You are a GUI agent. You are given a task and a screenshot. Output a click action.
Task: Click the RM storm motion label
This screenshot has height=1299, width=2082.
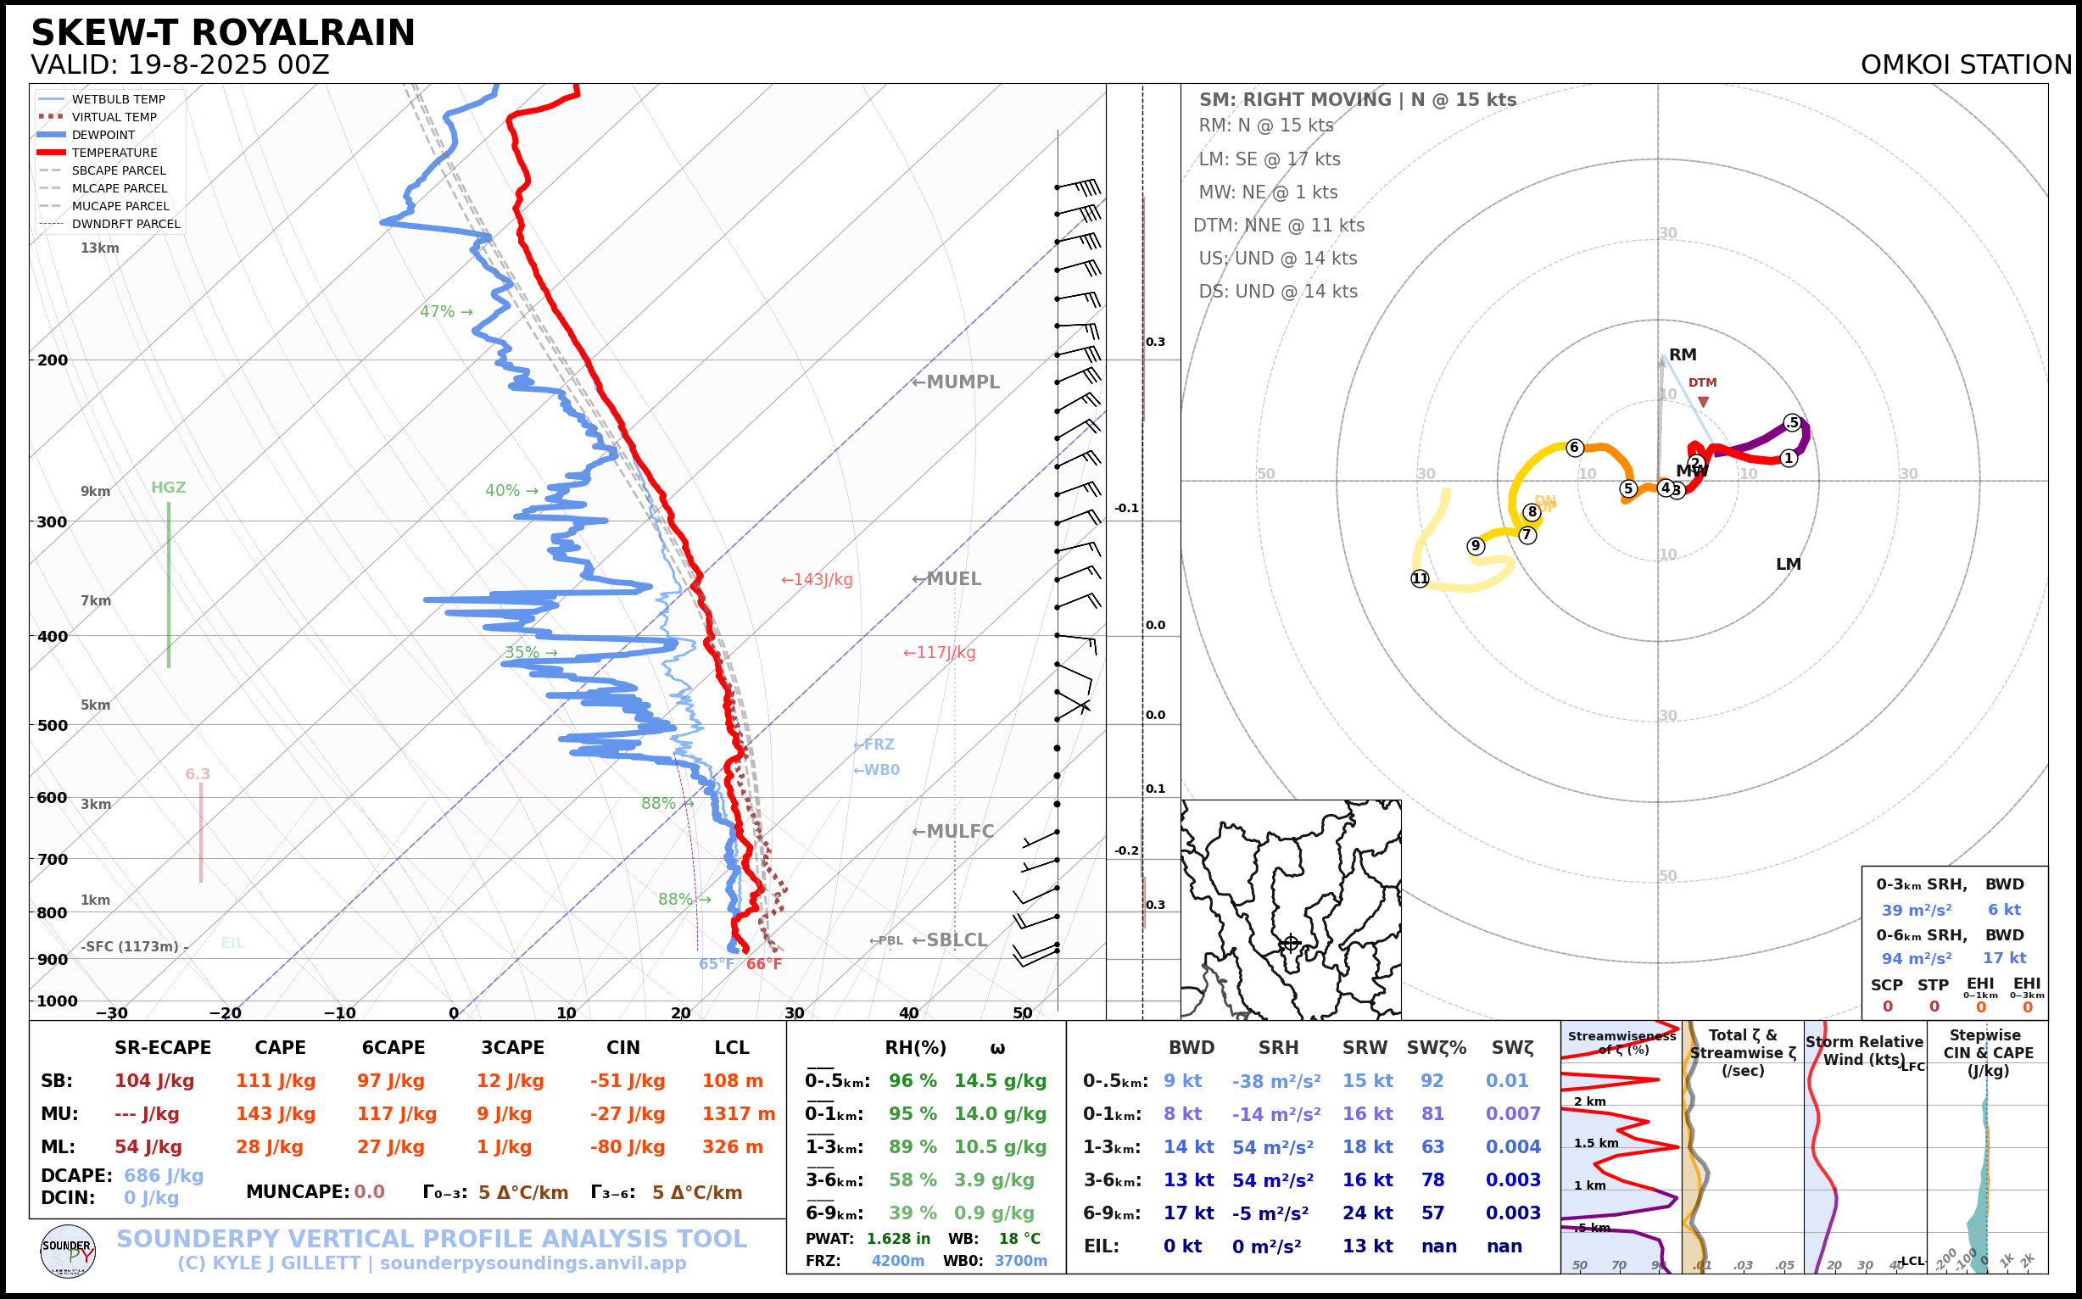tap(1683, 354)
